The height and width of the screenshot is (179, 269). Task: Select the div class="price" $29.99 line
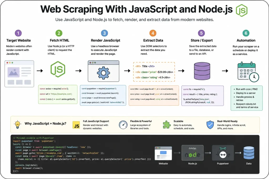click(x=154, y=72)
